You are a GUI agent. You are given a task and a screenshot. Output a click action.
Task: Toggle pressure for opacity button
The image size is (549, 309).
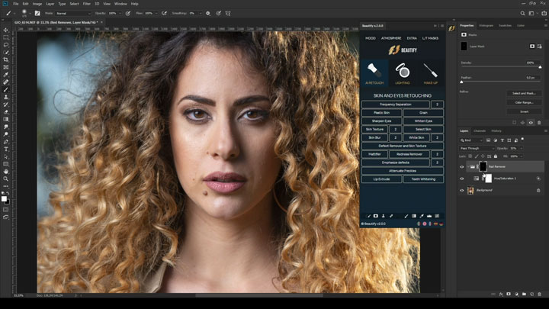(128, 13)
